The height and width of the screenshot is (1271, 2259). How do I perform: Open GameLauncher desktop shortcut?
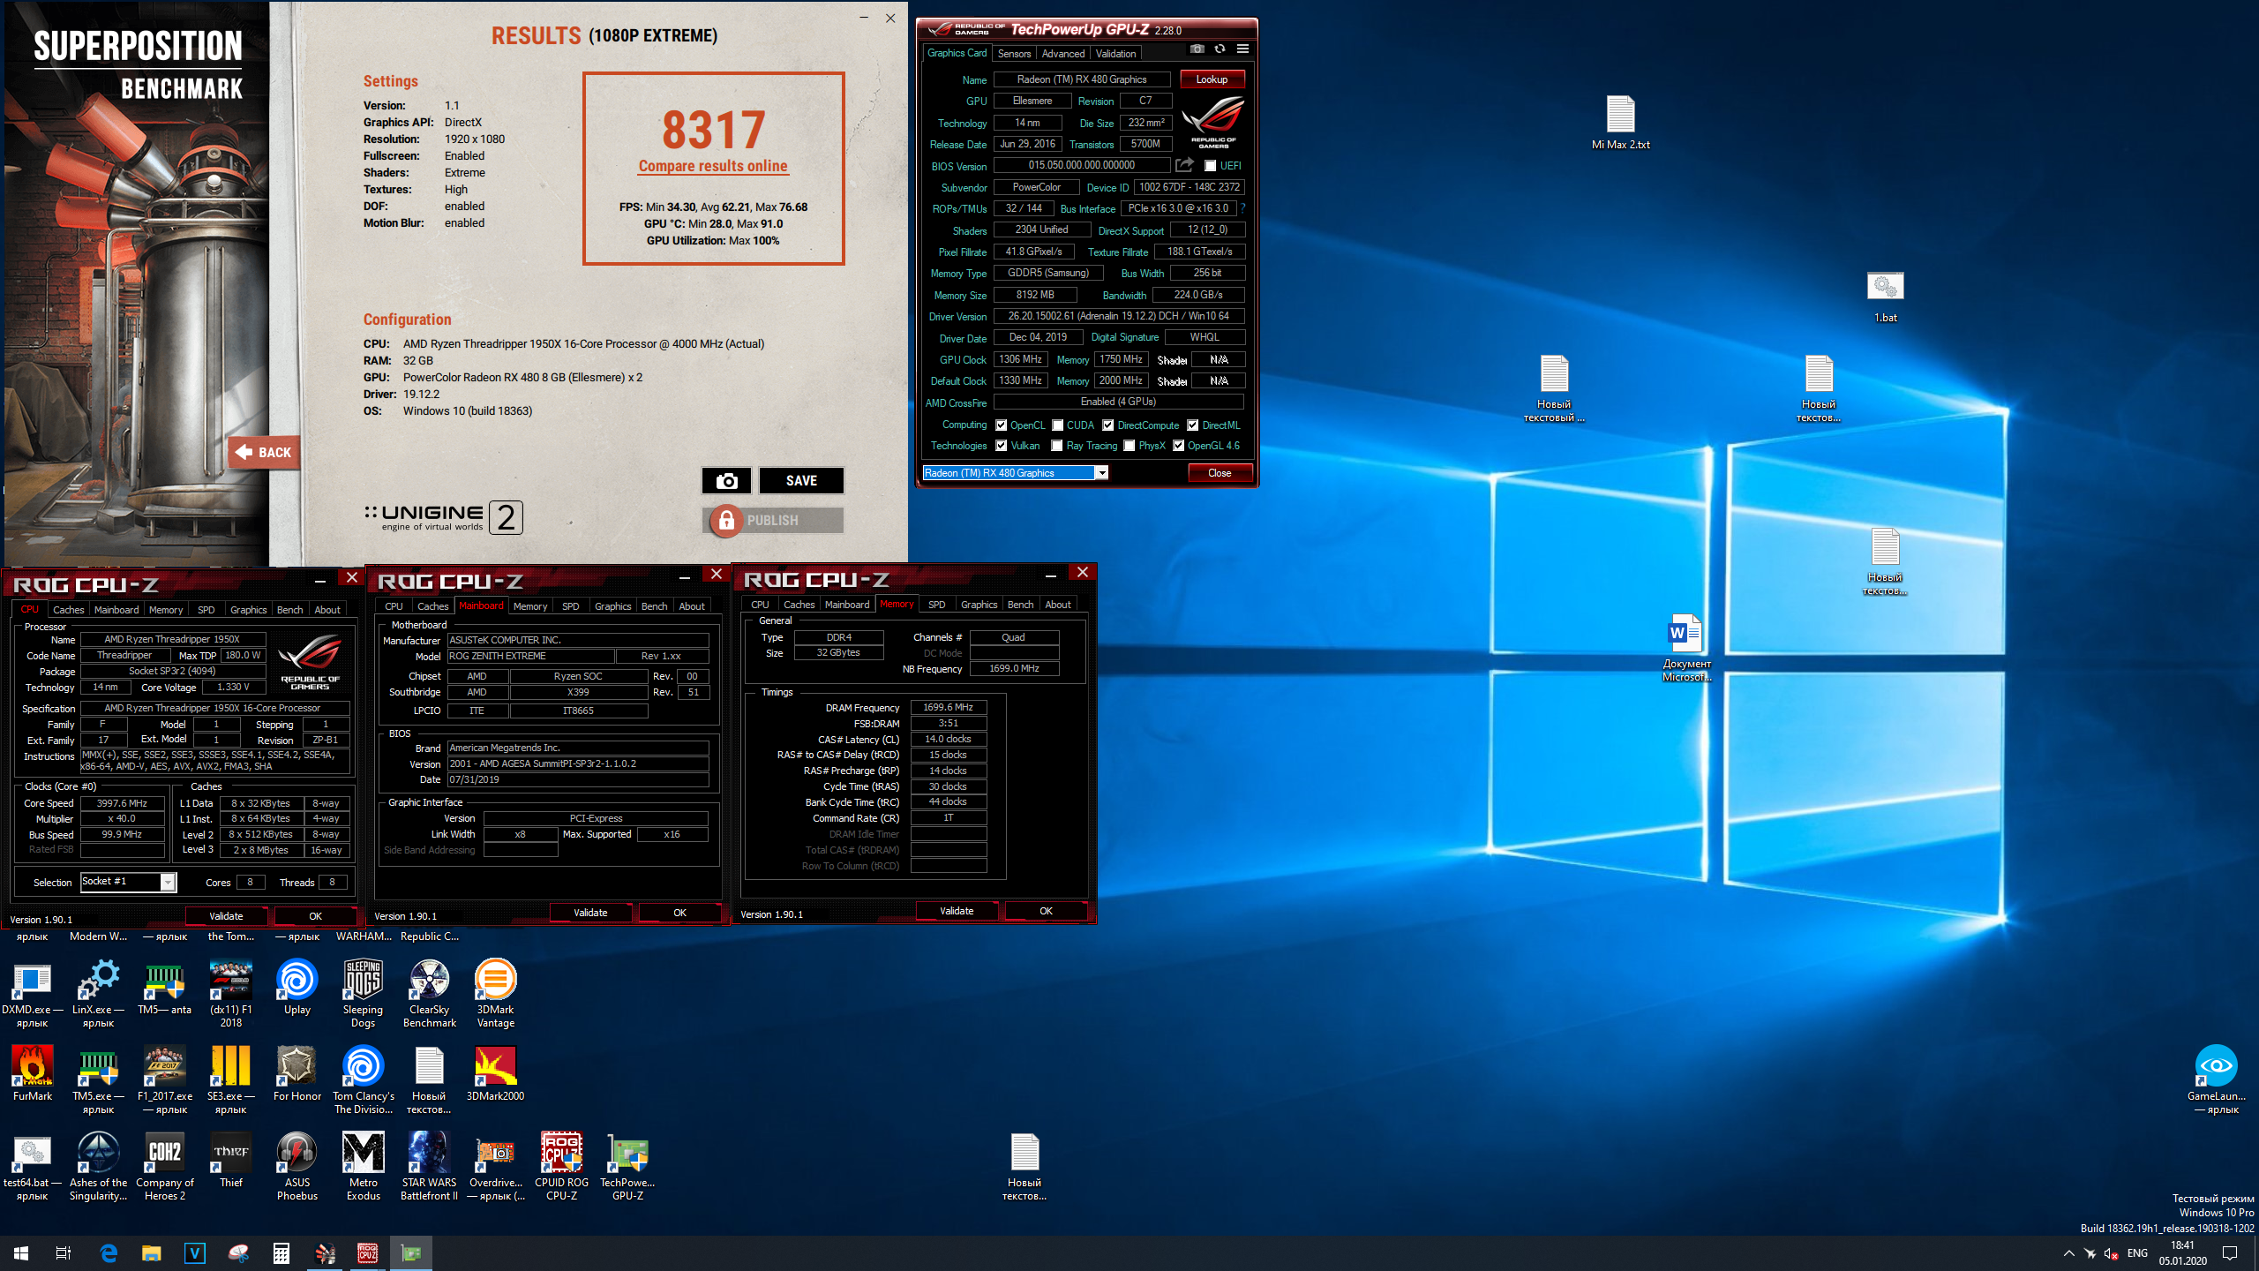tap(2217, 1079)
